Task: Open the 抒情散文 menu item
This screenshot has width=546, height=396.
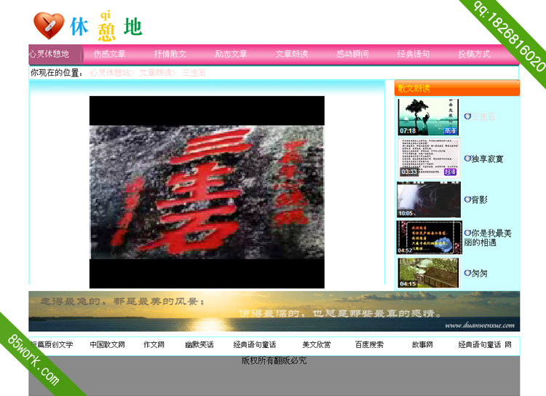Action: (x=170, y=54)
